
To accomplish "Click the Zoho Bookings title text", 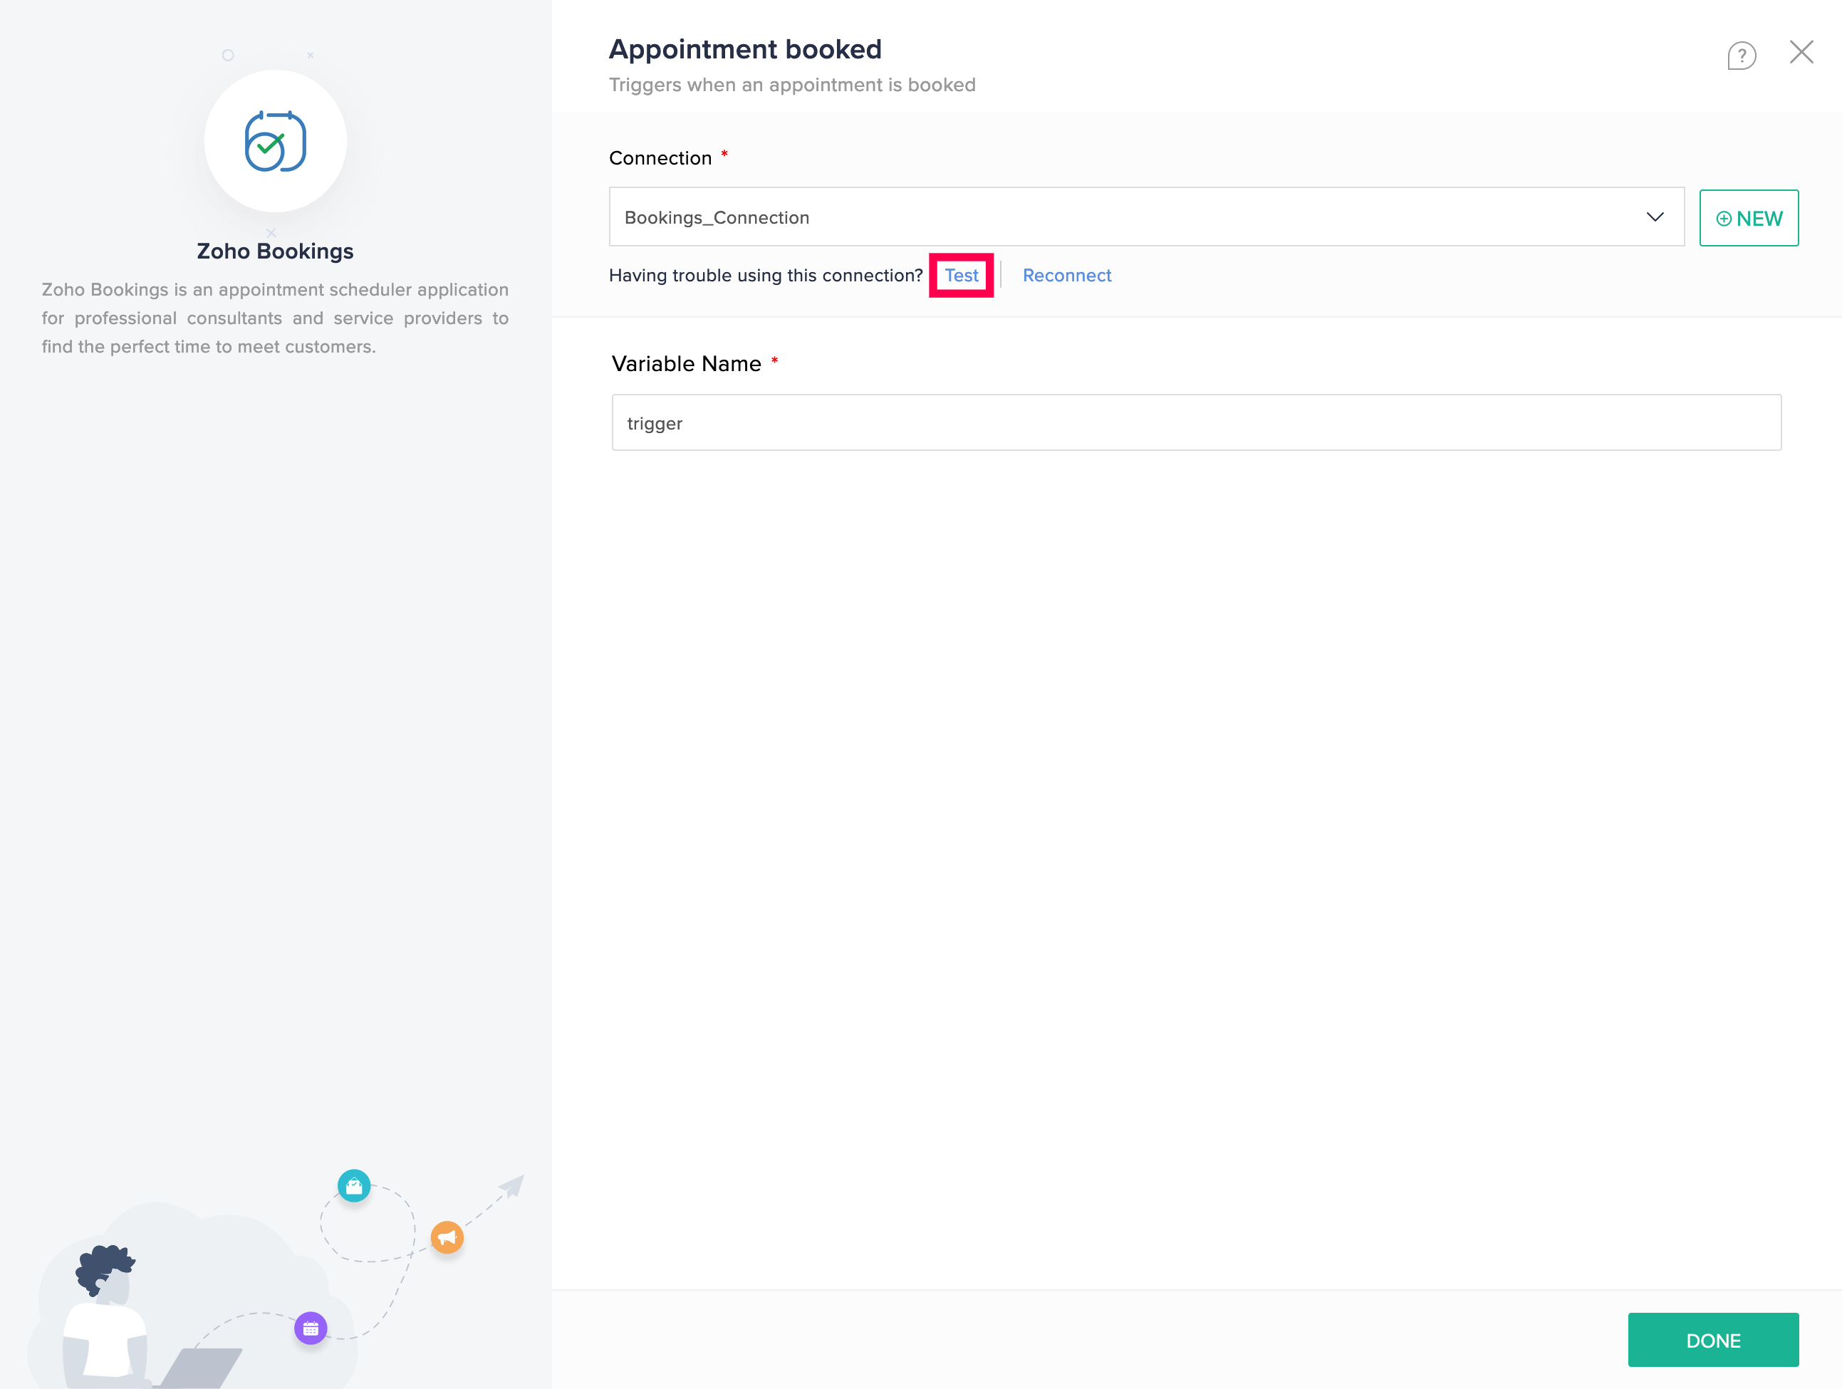I will pyautogui.click(x=275, y=251).
